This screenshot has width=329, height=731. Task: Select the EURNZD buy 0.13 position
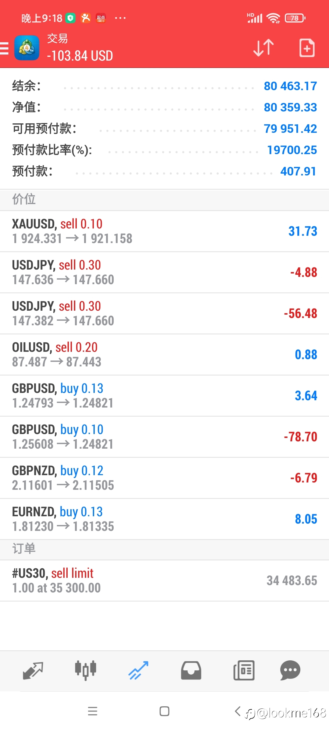164,519
